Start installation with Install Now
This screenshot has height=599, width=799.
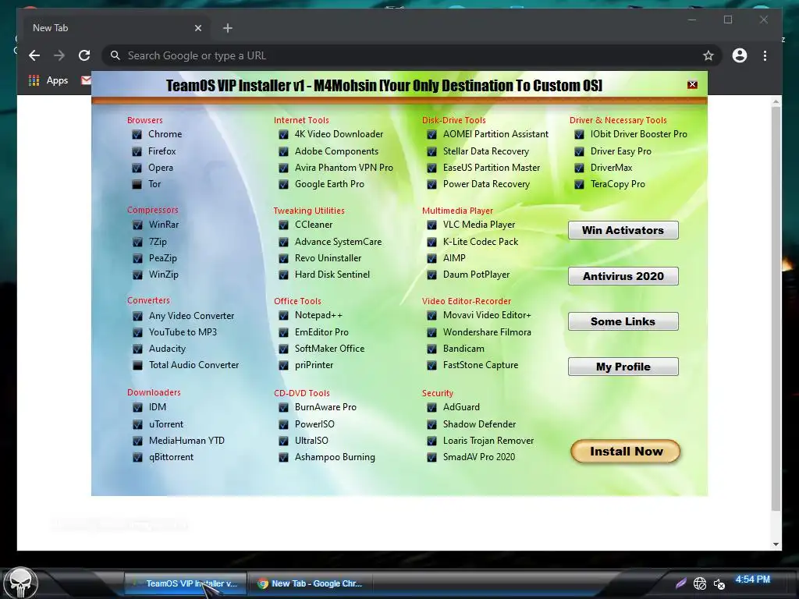click(x=626, y=452)
